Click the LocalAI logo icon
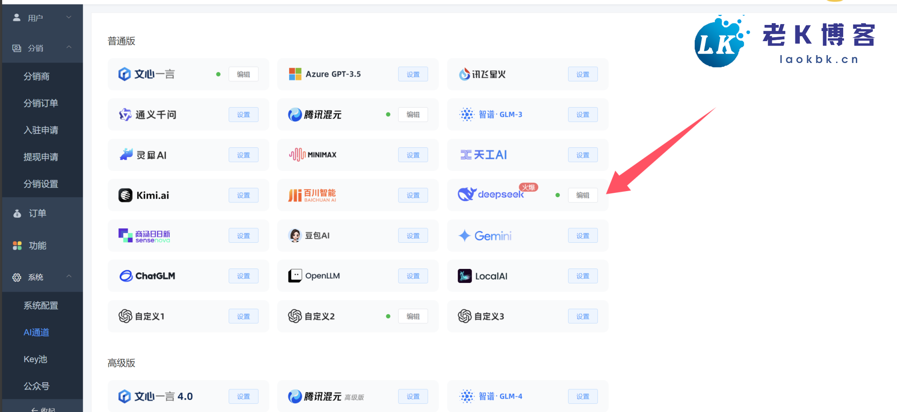Image resolution: width=897 pixels, height=412 pixels. coord(464,276)
